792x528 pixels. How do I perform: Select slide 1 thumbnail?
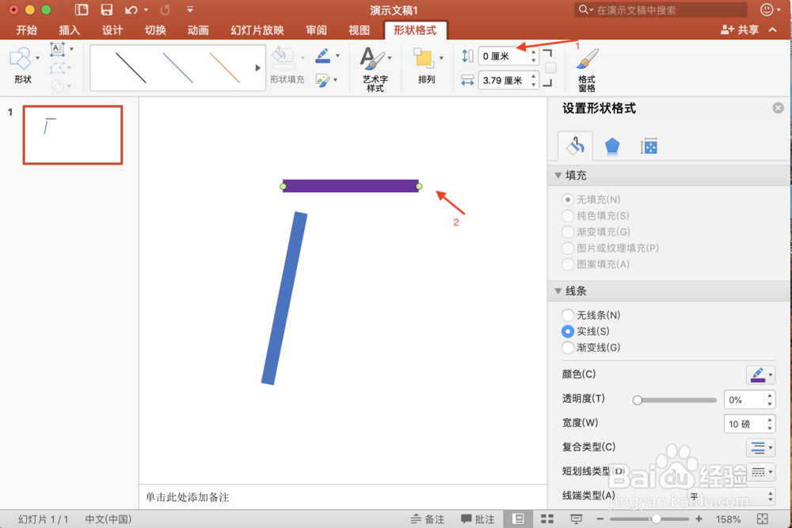coord(73,135)
